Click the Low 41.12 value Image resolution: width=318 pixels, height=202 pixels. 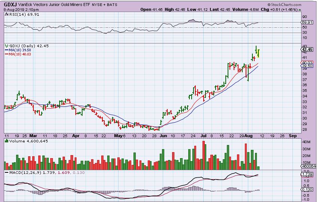(x=197, y=9)
